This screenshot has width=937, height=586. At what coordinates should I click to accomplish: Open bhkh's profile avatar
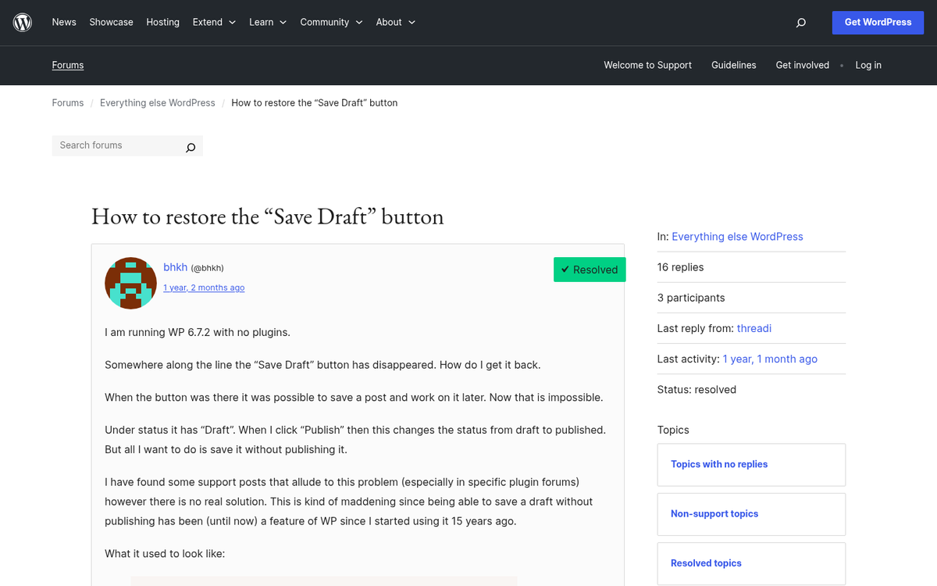pos(130,283)
